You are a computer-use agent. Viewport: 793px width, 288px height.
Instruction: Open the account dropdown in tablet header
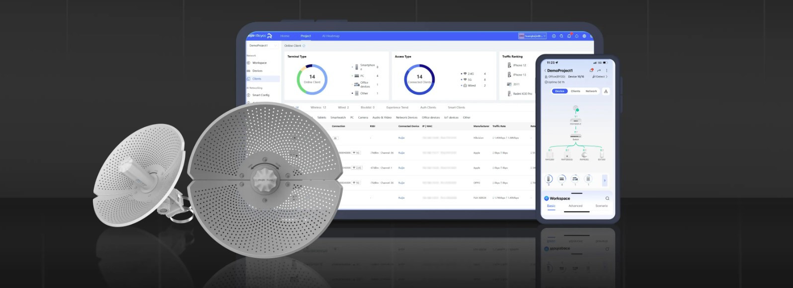(532, 36)
